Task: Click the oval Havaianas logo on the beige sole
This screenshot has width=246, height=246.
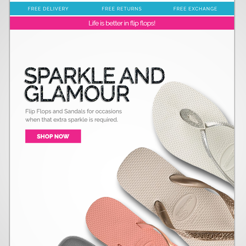Action: pos(185,208)
